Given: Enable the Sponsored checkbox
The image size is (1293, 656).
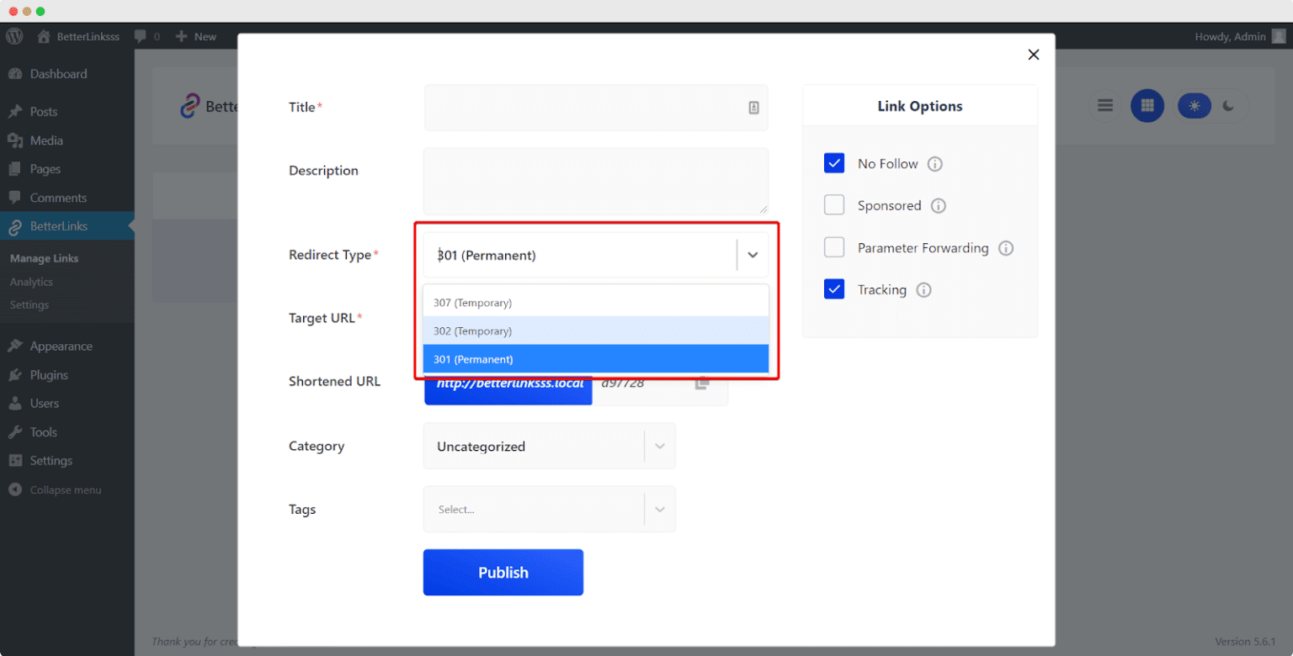Looking at the screenshot, I should pos(834,205).
